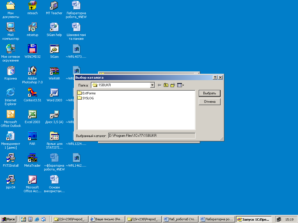The height and width of the screenshot is (223, 298).
Task: Select the FXTSInstall icon
Action: (11, 160)
